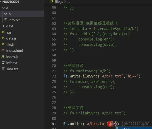Screen dimensions: 152x129
Task: Click commented console.log(data) on line 66
Action: coord(98,44)
